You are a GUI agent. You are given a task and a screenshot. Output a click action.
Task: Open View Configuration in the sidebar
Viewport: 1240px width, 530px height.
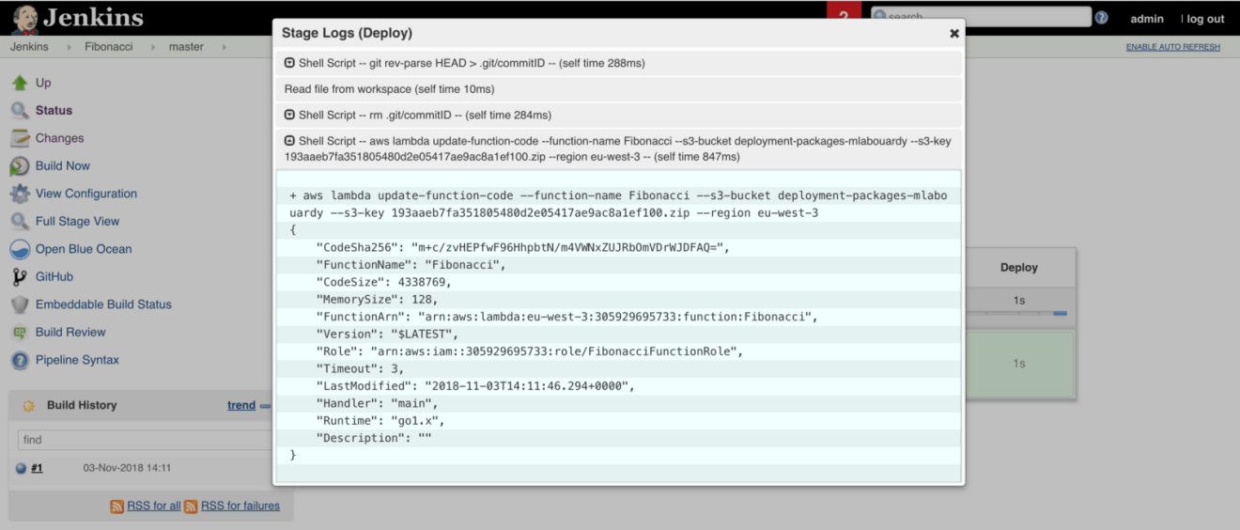tap(86, 194)
